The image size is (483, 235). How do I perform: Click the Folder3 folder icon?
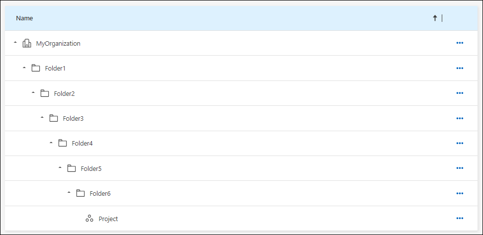click(x=54, y=118)
